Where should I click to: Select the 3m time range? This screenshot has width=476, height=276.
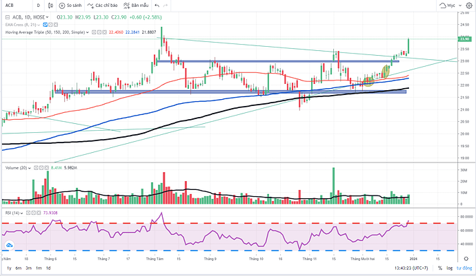coord(28,268)
